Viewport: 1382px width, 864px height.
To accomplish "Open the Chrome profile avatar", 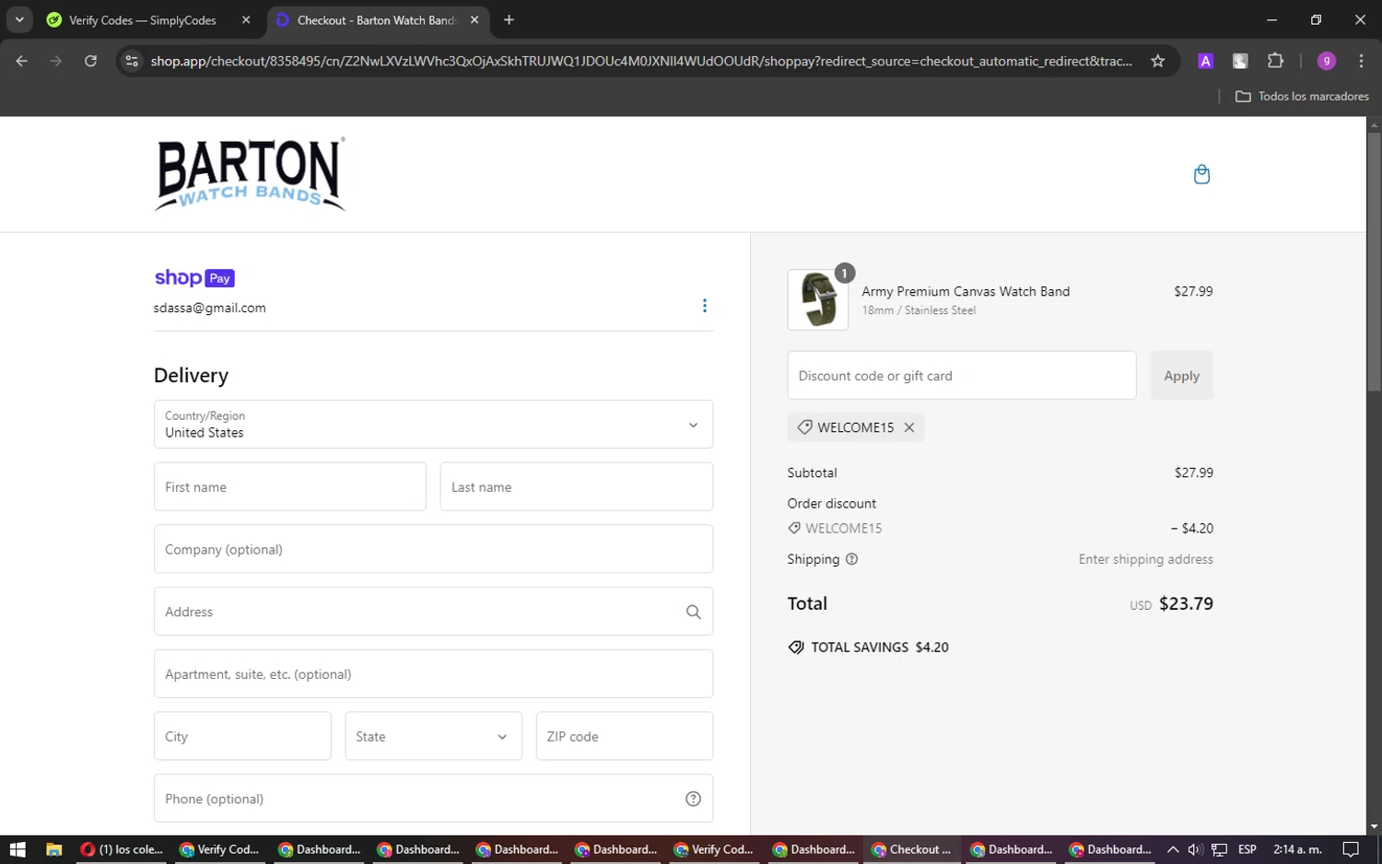I will pyautogui.click(x=1327, y=61).
